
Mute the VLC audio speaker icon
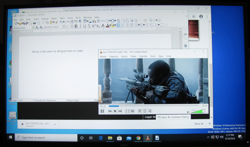point(188,112)
